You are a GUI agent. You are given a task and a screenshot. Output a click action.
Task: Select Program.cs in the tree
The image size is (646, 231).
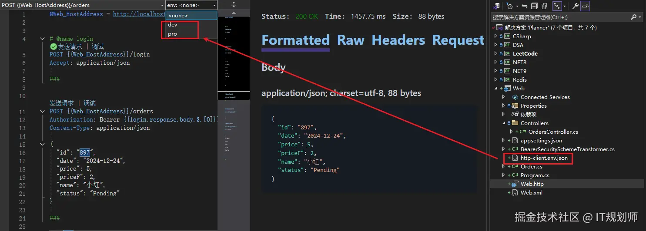pyautogui.click(x=535, y=175)
